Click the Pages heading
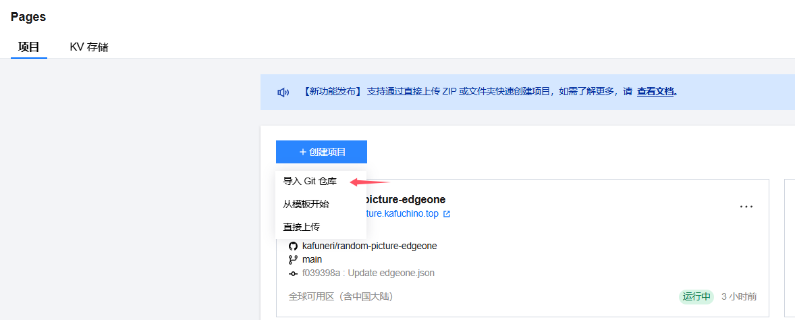 [x=28, y=17]
